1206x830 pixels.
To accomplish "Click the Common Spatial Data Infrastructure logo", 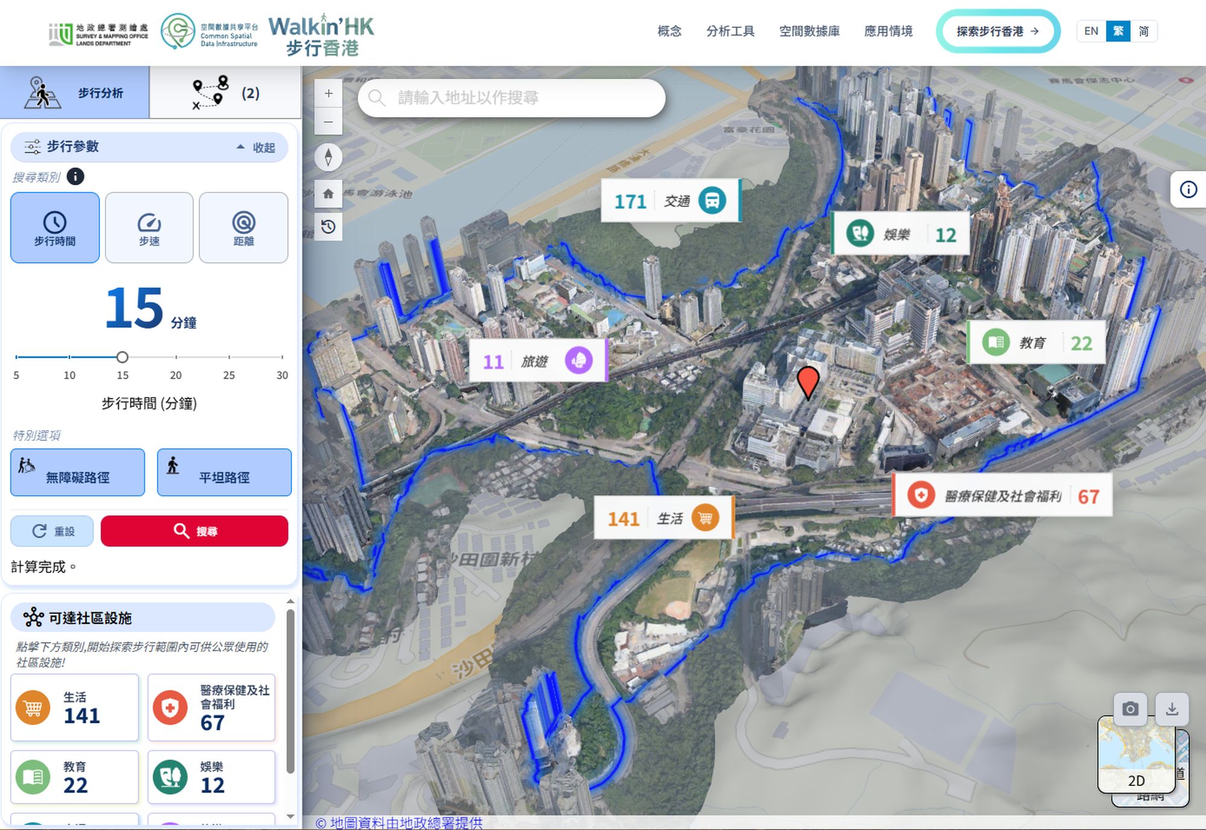I will tap(209, 32).
